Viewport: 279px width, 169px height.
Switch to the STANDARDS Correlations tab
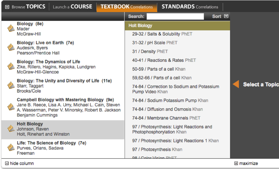[x=190, y=7]
